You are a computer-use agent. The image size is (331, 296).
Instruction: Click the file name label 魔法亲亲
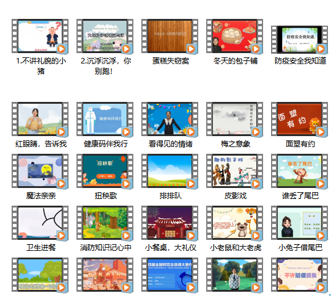click(x=41, y=196)
